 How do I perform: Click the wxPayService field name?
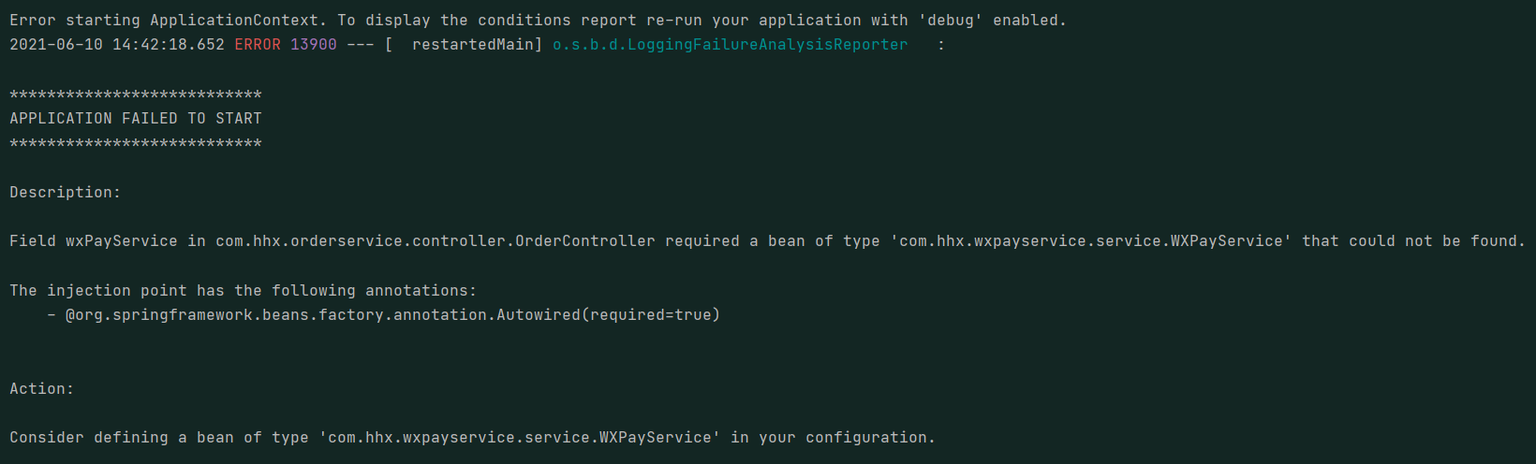(x=121, y=241)
